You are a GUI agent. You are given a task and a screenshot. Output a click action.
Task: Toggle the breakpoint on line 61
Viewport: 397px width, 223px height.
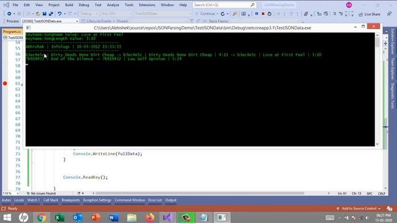[x=5, y=84]
